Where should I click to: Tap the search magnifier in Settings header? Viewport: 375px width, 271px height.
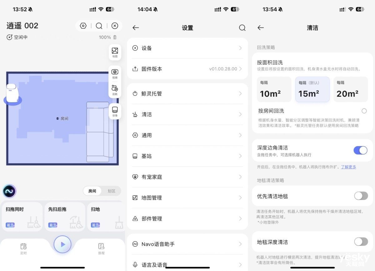coord(242,28)
